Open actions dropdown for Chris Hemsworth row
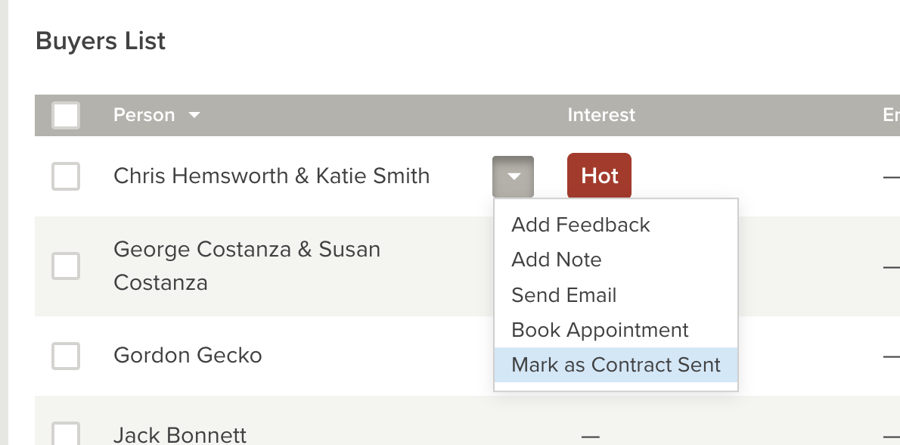This screenshot has height=445, width=900. pyautogui.click(x=513, y=176)
